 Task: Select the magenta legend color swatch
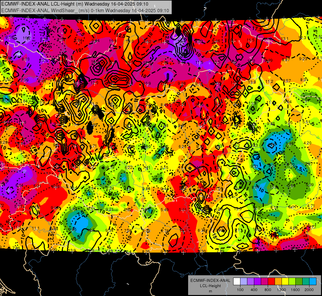pos(264,282)
